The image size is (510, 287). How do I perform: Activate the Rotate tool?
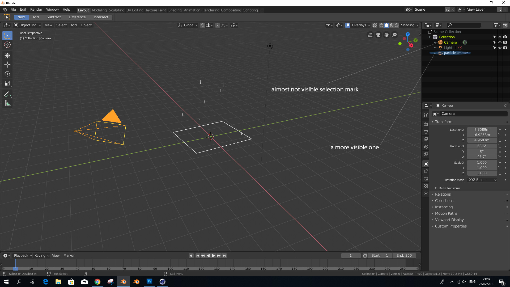tap(7, 74)
